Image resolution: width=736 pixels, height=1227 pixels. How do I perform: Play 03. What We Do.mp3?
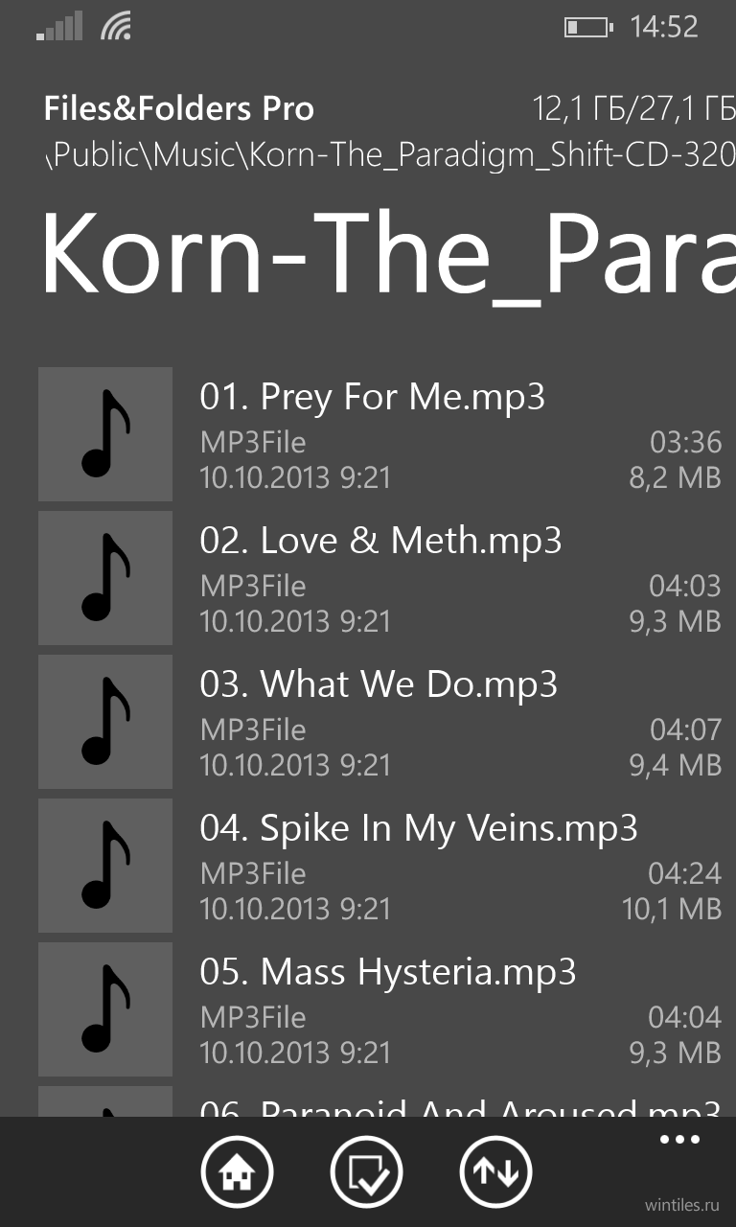click(x=380, y=722)
